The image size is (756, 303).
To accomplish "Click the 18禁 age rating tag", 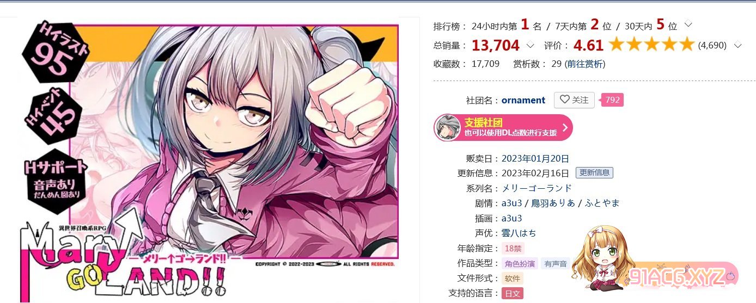I will pos(513,249).
